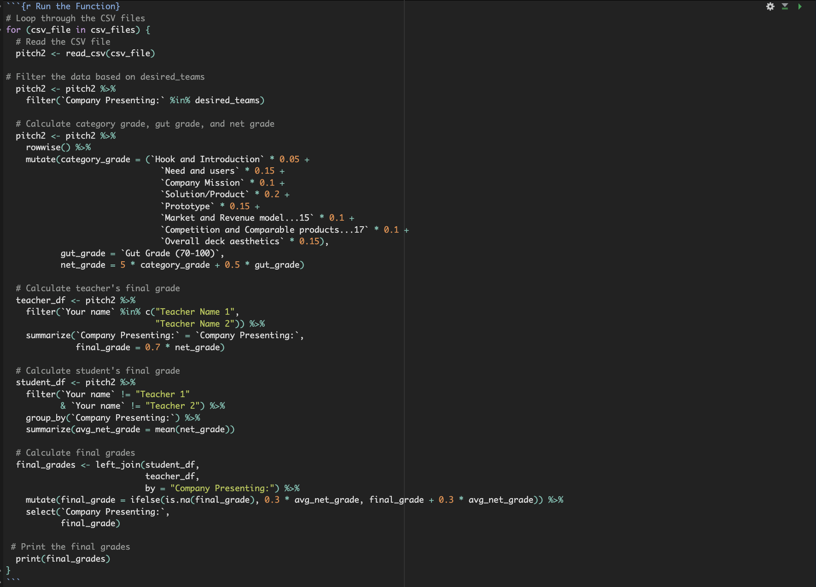This screenshot has width=816, height=587.
Task: Click the 'group_by(' call
Action: point(48,417)
